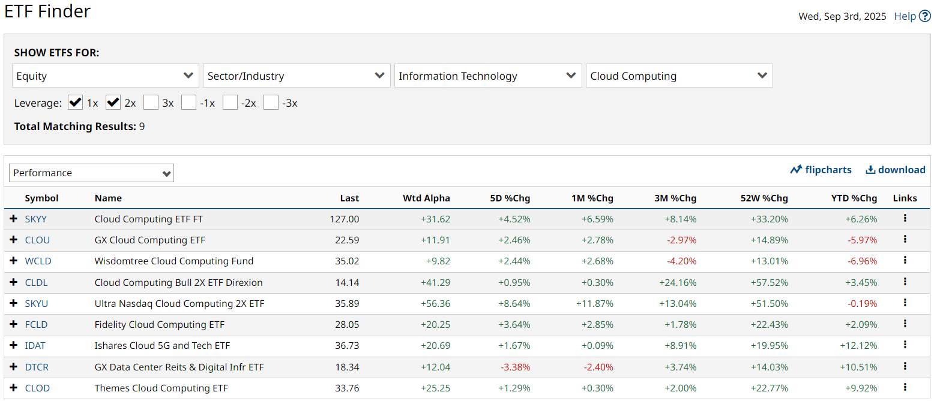Sort by YTD %Chg column header

pyautogui.click(x=854, y=198)
